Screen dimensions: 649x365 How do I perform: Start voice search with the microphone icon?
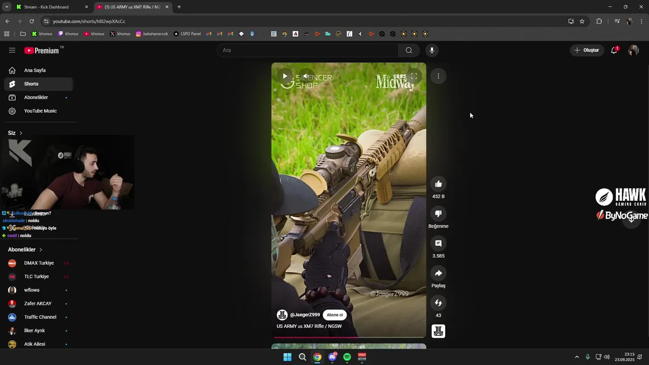(x=432, y=50)
